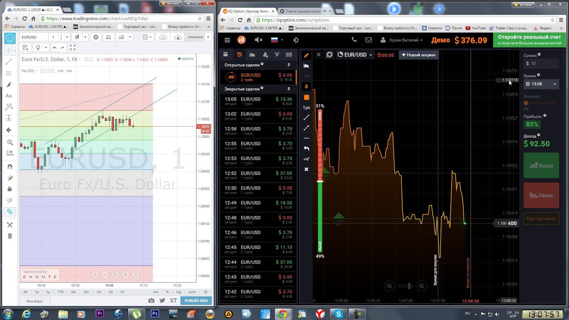
Task: Toggle the auto scale option
Action: point(192,292)
